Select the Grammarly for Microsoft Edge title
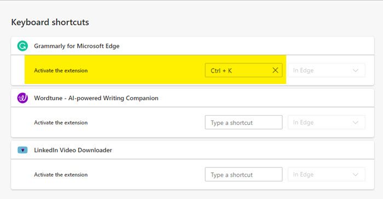Screen dimensions: 383x199 click(77, 46)
